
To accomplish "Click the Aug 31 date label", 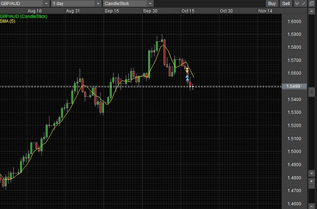I will [73, 11].
